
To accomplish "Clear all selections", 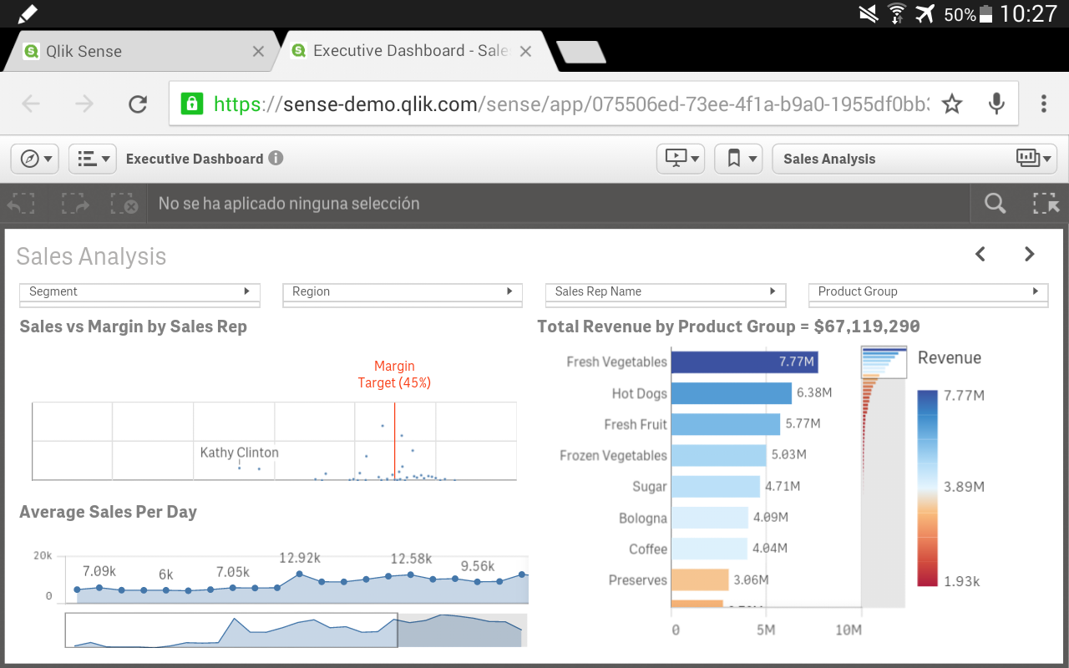I will (x=124, y=204).
